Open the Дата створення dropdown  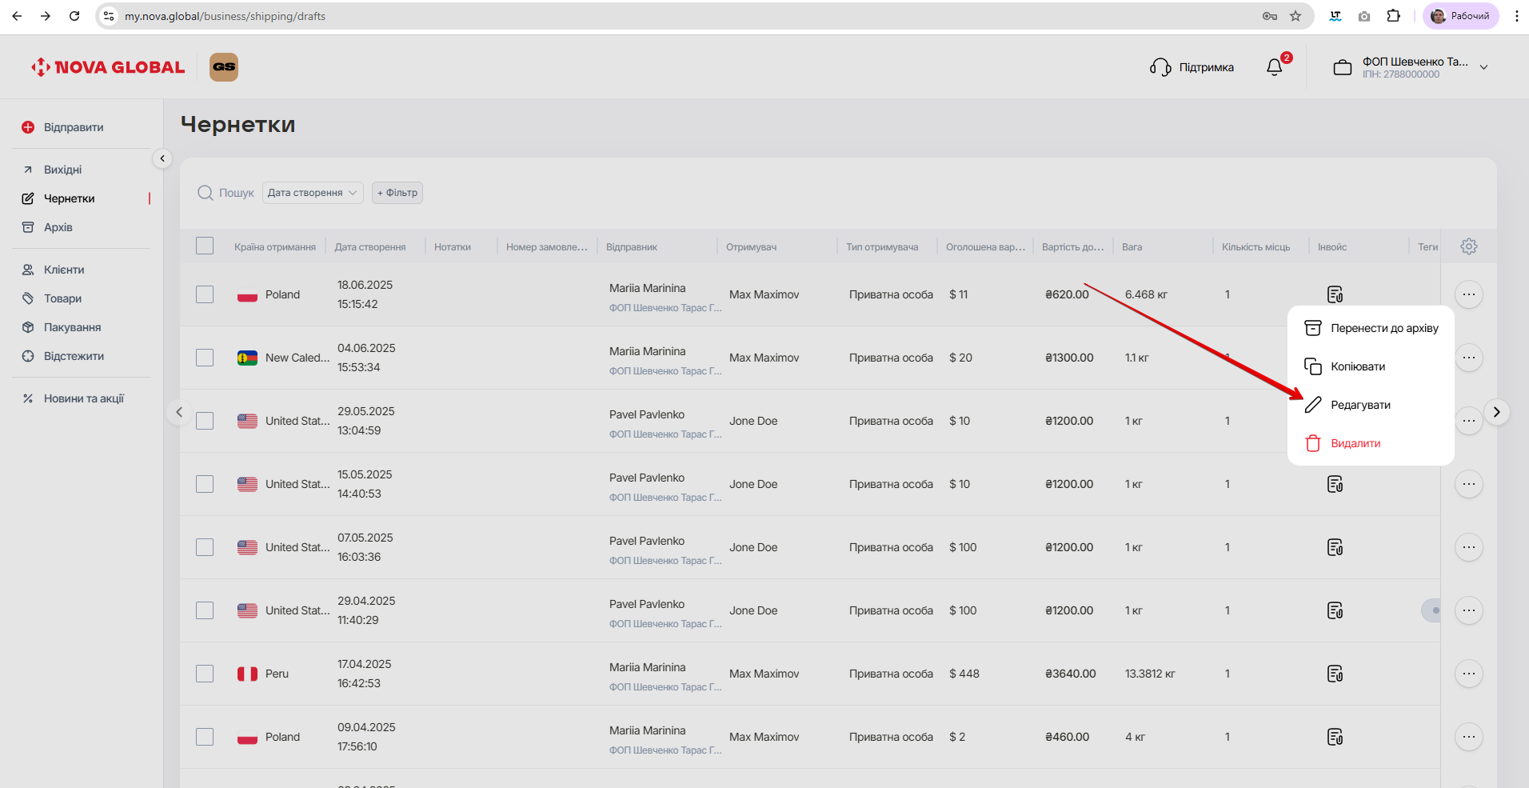pyautogui.click(x=313, y=193)
